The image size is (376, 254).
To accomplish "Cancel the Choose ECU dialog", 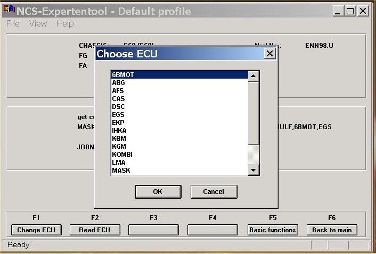I will click(x=214, y=192).
